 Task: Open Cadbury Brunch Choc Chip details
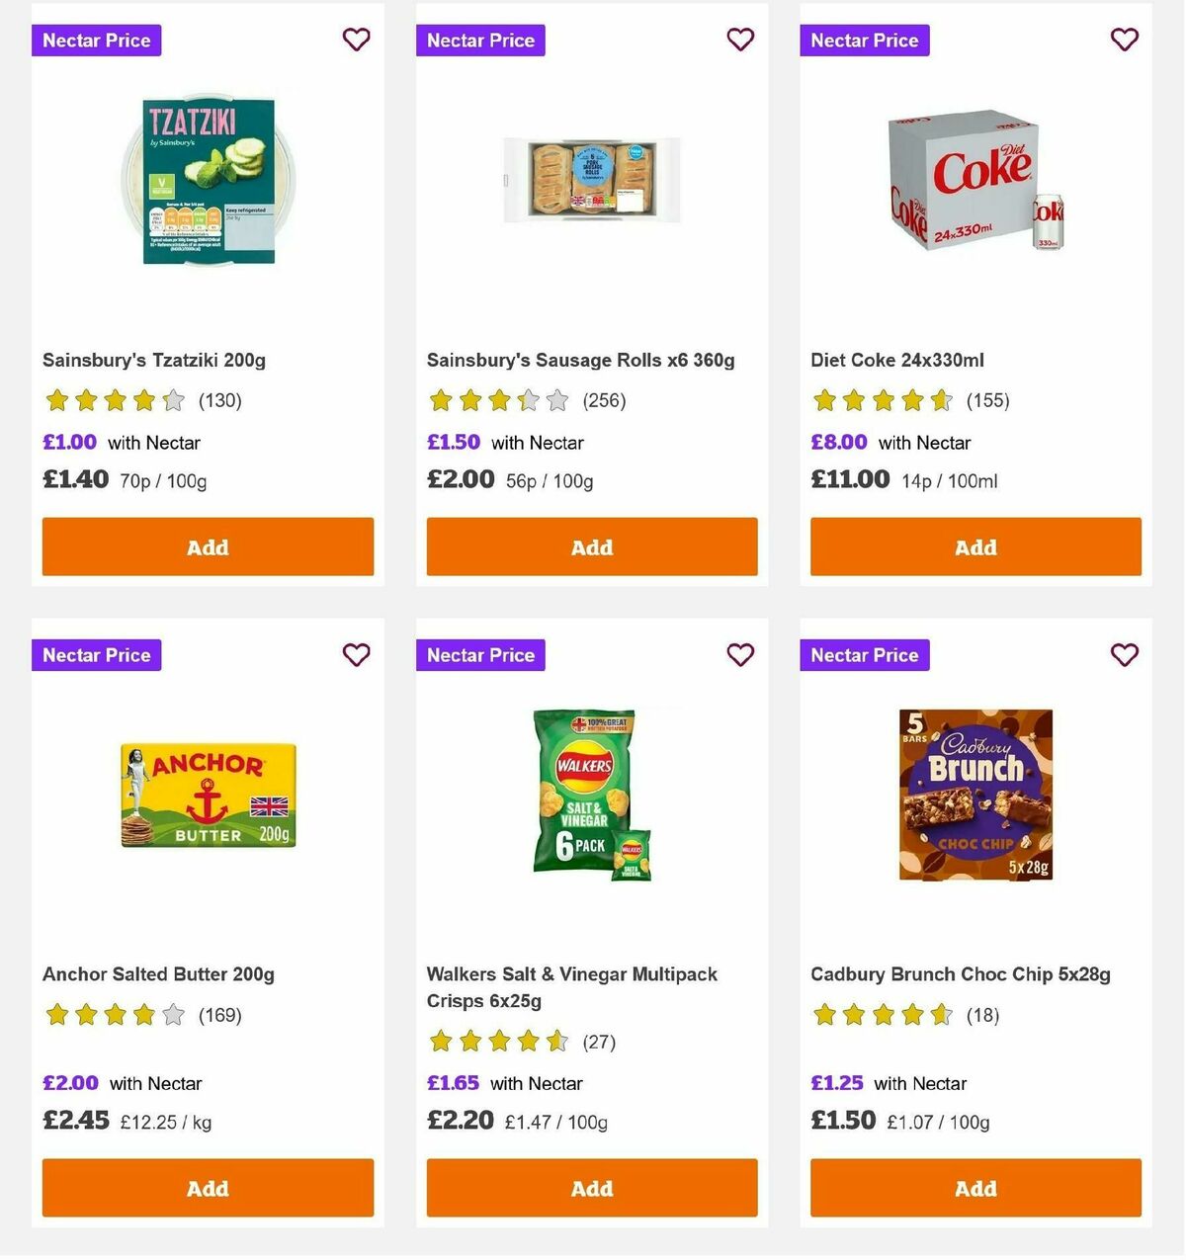pyautogui.click(x=961, y=973)
